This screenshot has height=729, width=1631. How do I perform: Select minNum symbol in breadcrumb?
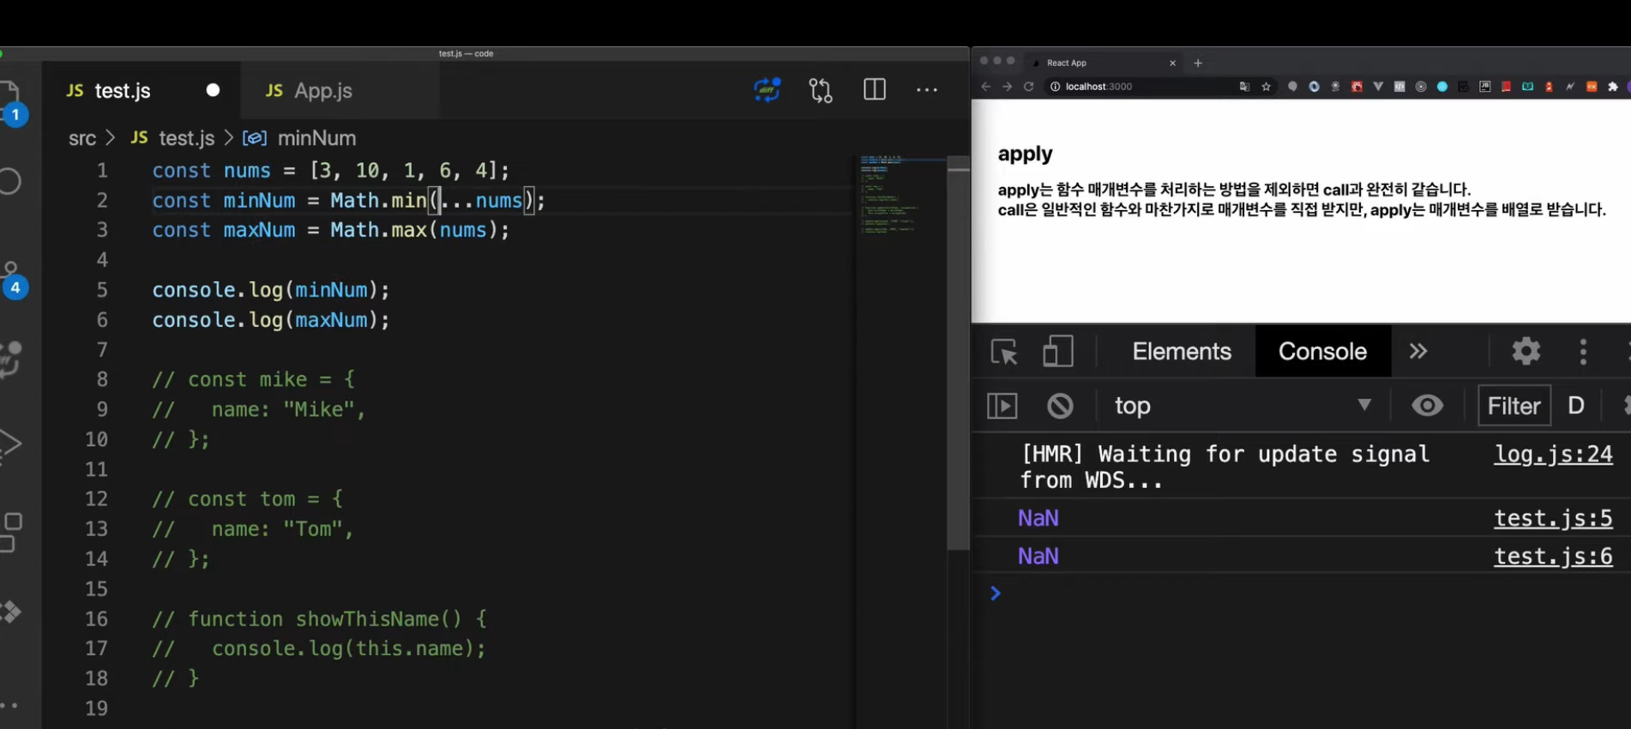coord(316,138)
